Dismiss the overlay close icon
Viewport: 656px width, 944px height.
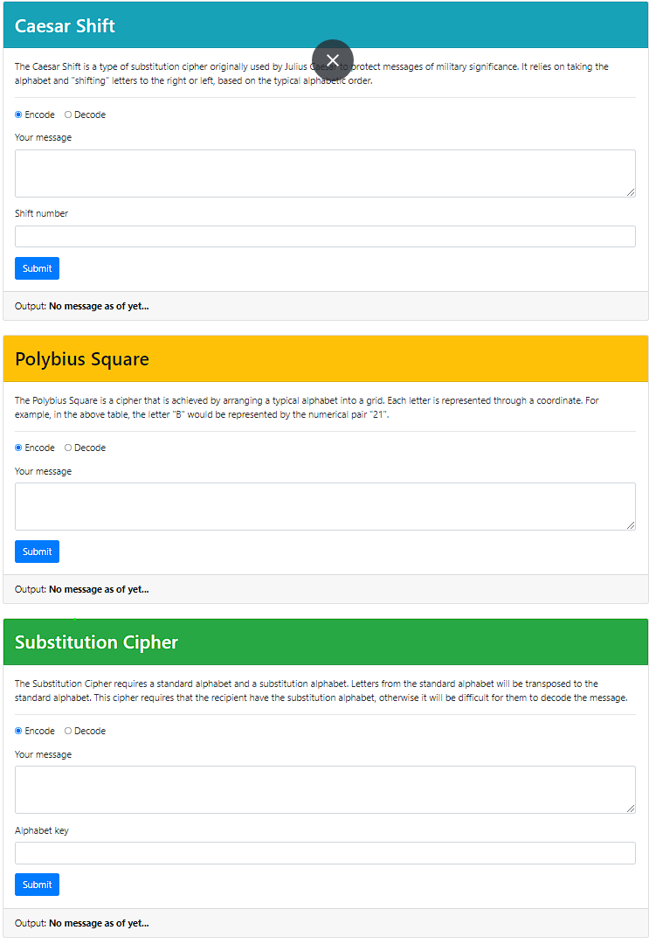(x=333, y=60)
